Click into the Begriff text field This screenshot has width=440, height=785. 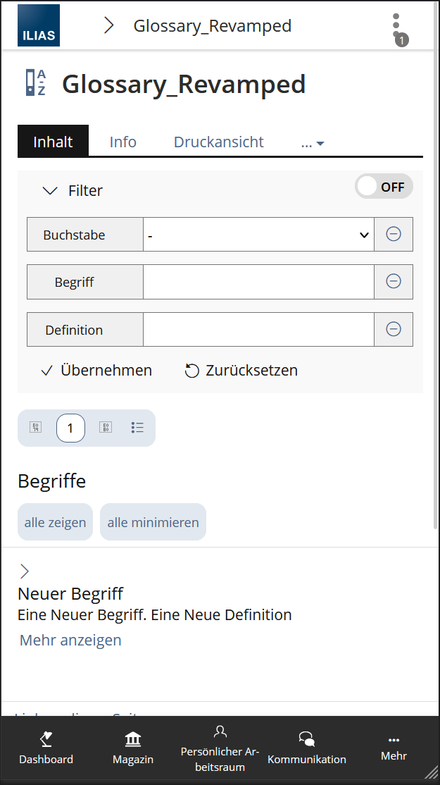(258, 282)
